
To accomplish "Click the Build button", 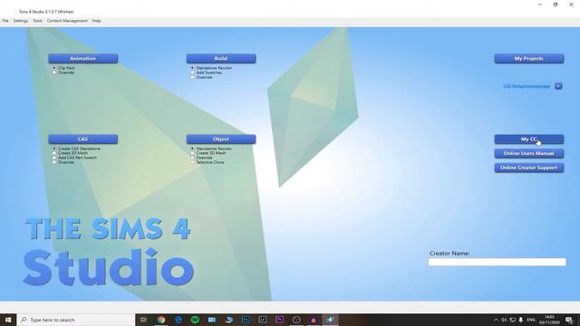I will tap(221, 58).
